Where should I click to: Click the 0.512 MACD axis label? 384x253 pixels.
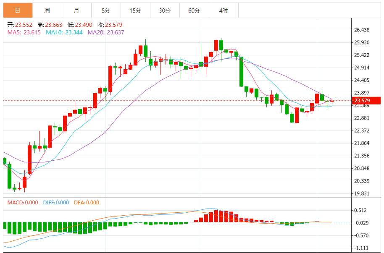[361, 210]
